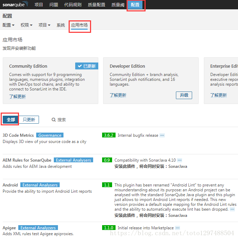Expand ellipsis after Initial release into Marketplace
Screen dimensions: 238x240
click(x=178, y=228)
